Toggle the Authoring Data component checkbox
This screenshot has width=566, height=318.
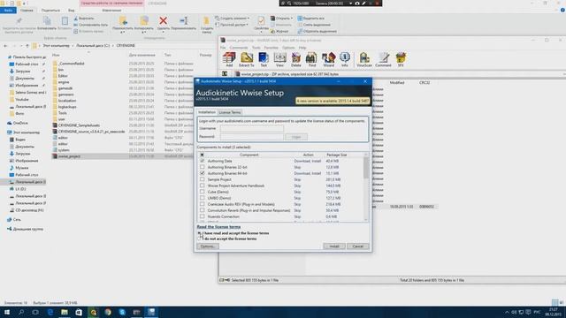coord(203,161)
